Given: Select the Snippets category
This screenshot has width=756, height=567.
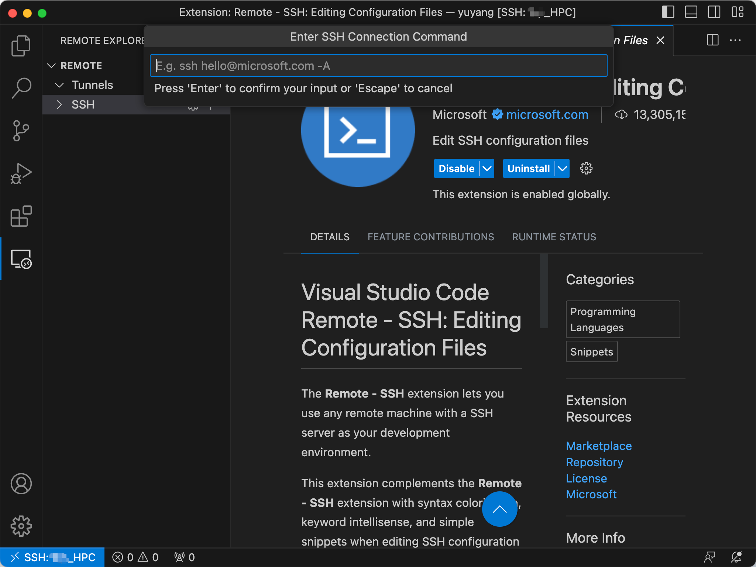Looking at the screenshot, I should [592, 352].
